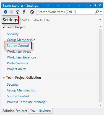The height and width of the screenshot is (115, 104).
Task: Open Source Control under Team Project
Action: 18,46
